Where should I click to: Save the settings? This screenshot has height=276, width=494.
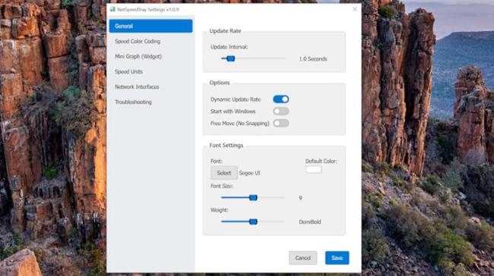(x=337, y=258)
